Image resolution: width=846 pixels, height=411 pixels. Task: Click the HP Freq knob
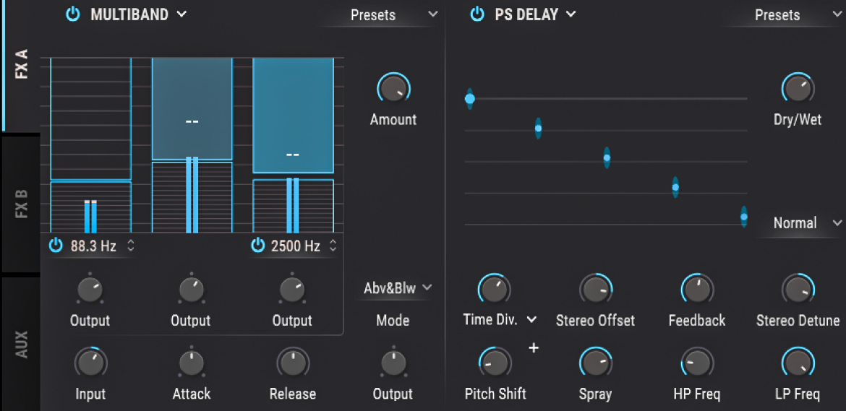[x=696, y=363]
